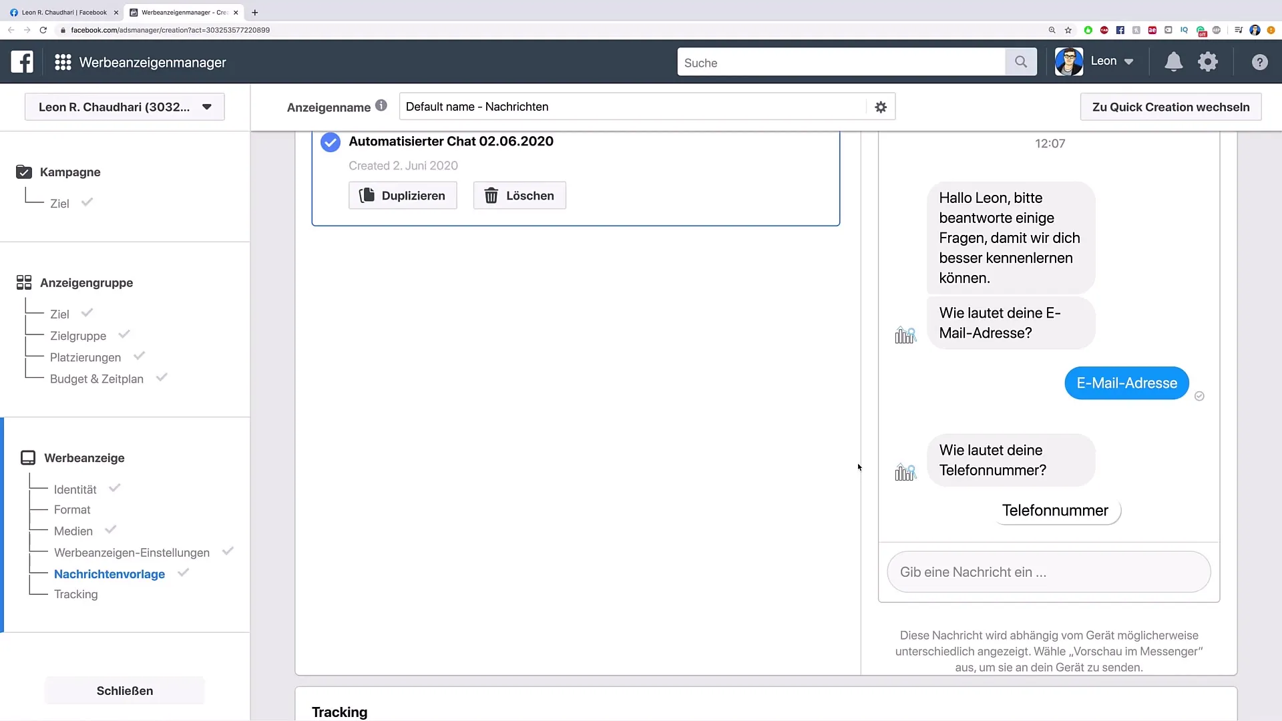Image resolution: width=1282 pixels, height=721 pixels.
Task: Open the settings gear in header
Action: 1208,62
